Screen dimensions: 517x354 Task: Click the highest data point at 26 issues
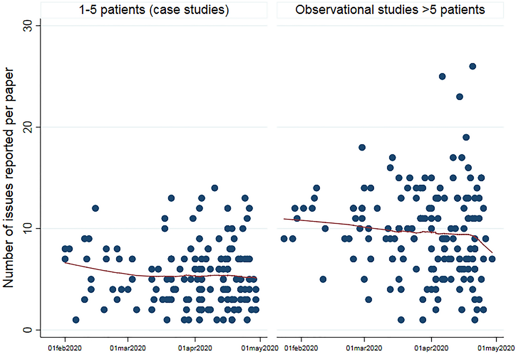pos(472,66)
